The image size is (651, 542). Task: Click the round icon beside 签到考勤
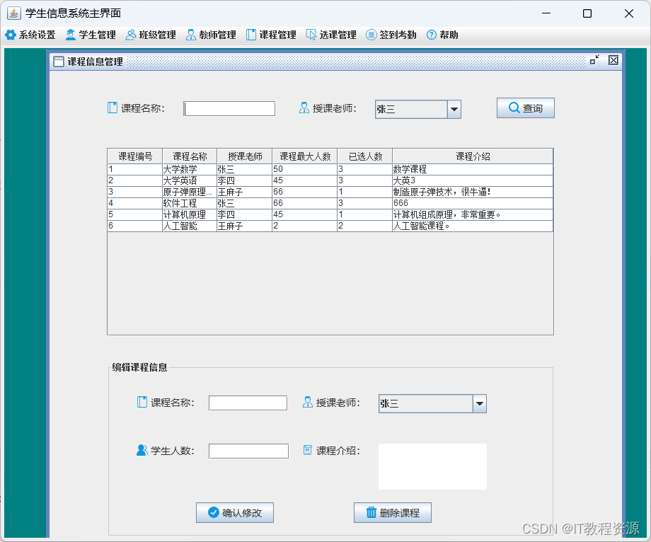click(371, 35)
